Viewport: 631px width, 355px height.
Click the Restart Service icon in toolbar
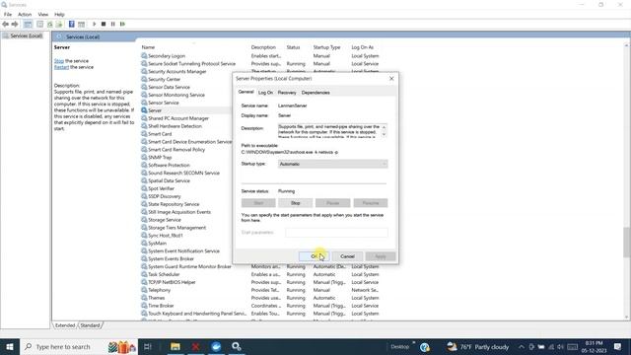[x=122, y=24]
